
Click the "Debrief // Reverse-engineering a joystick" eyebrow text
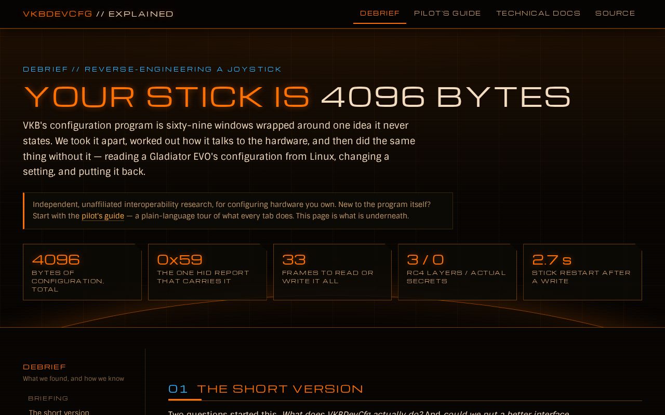pos(152,69)
